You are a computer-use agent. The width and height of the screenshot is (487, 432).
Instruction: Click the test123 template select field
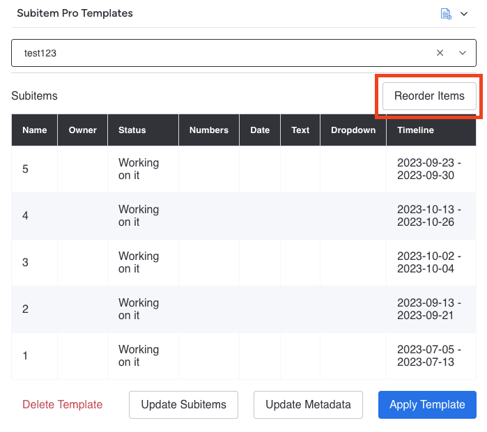244,53
